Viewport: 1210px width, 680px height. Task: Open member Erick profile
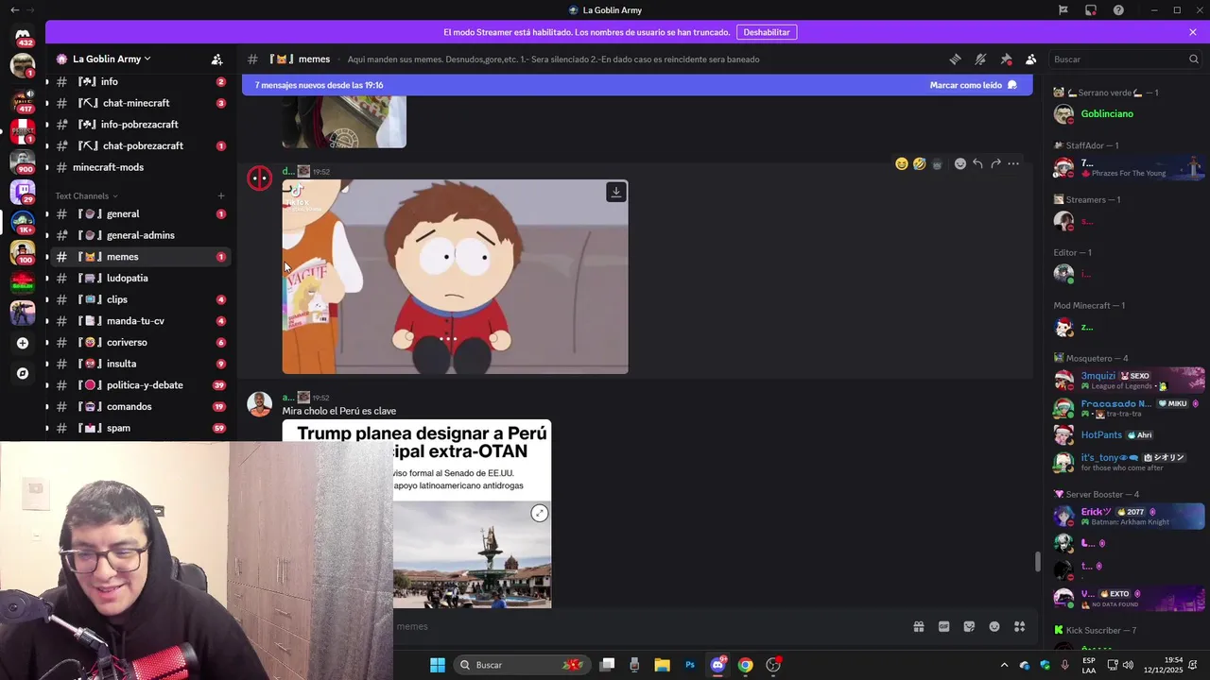tap(1128, 517)
